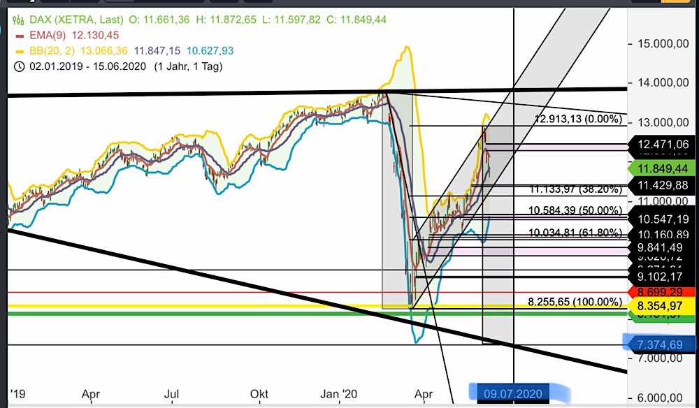699x408 pixels.
Task: Click the 8.255,65 (100.00%) Fibonacci label
Action: [x=573, y=302]
